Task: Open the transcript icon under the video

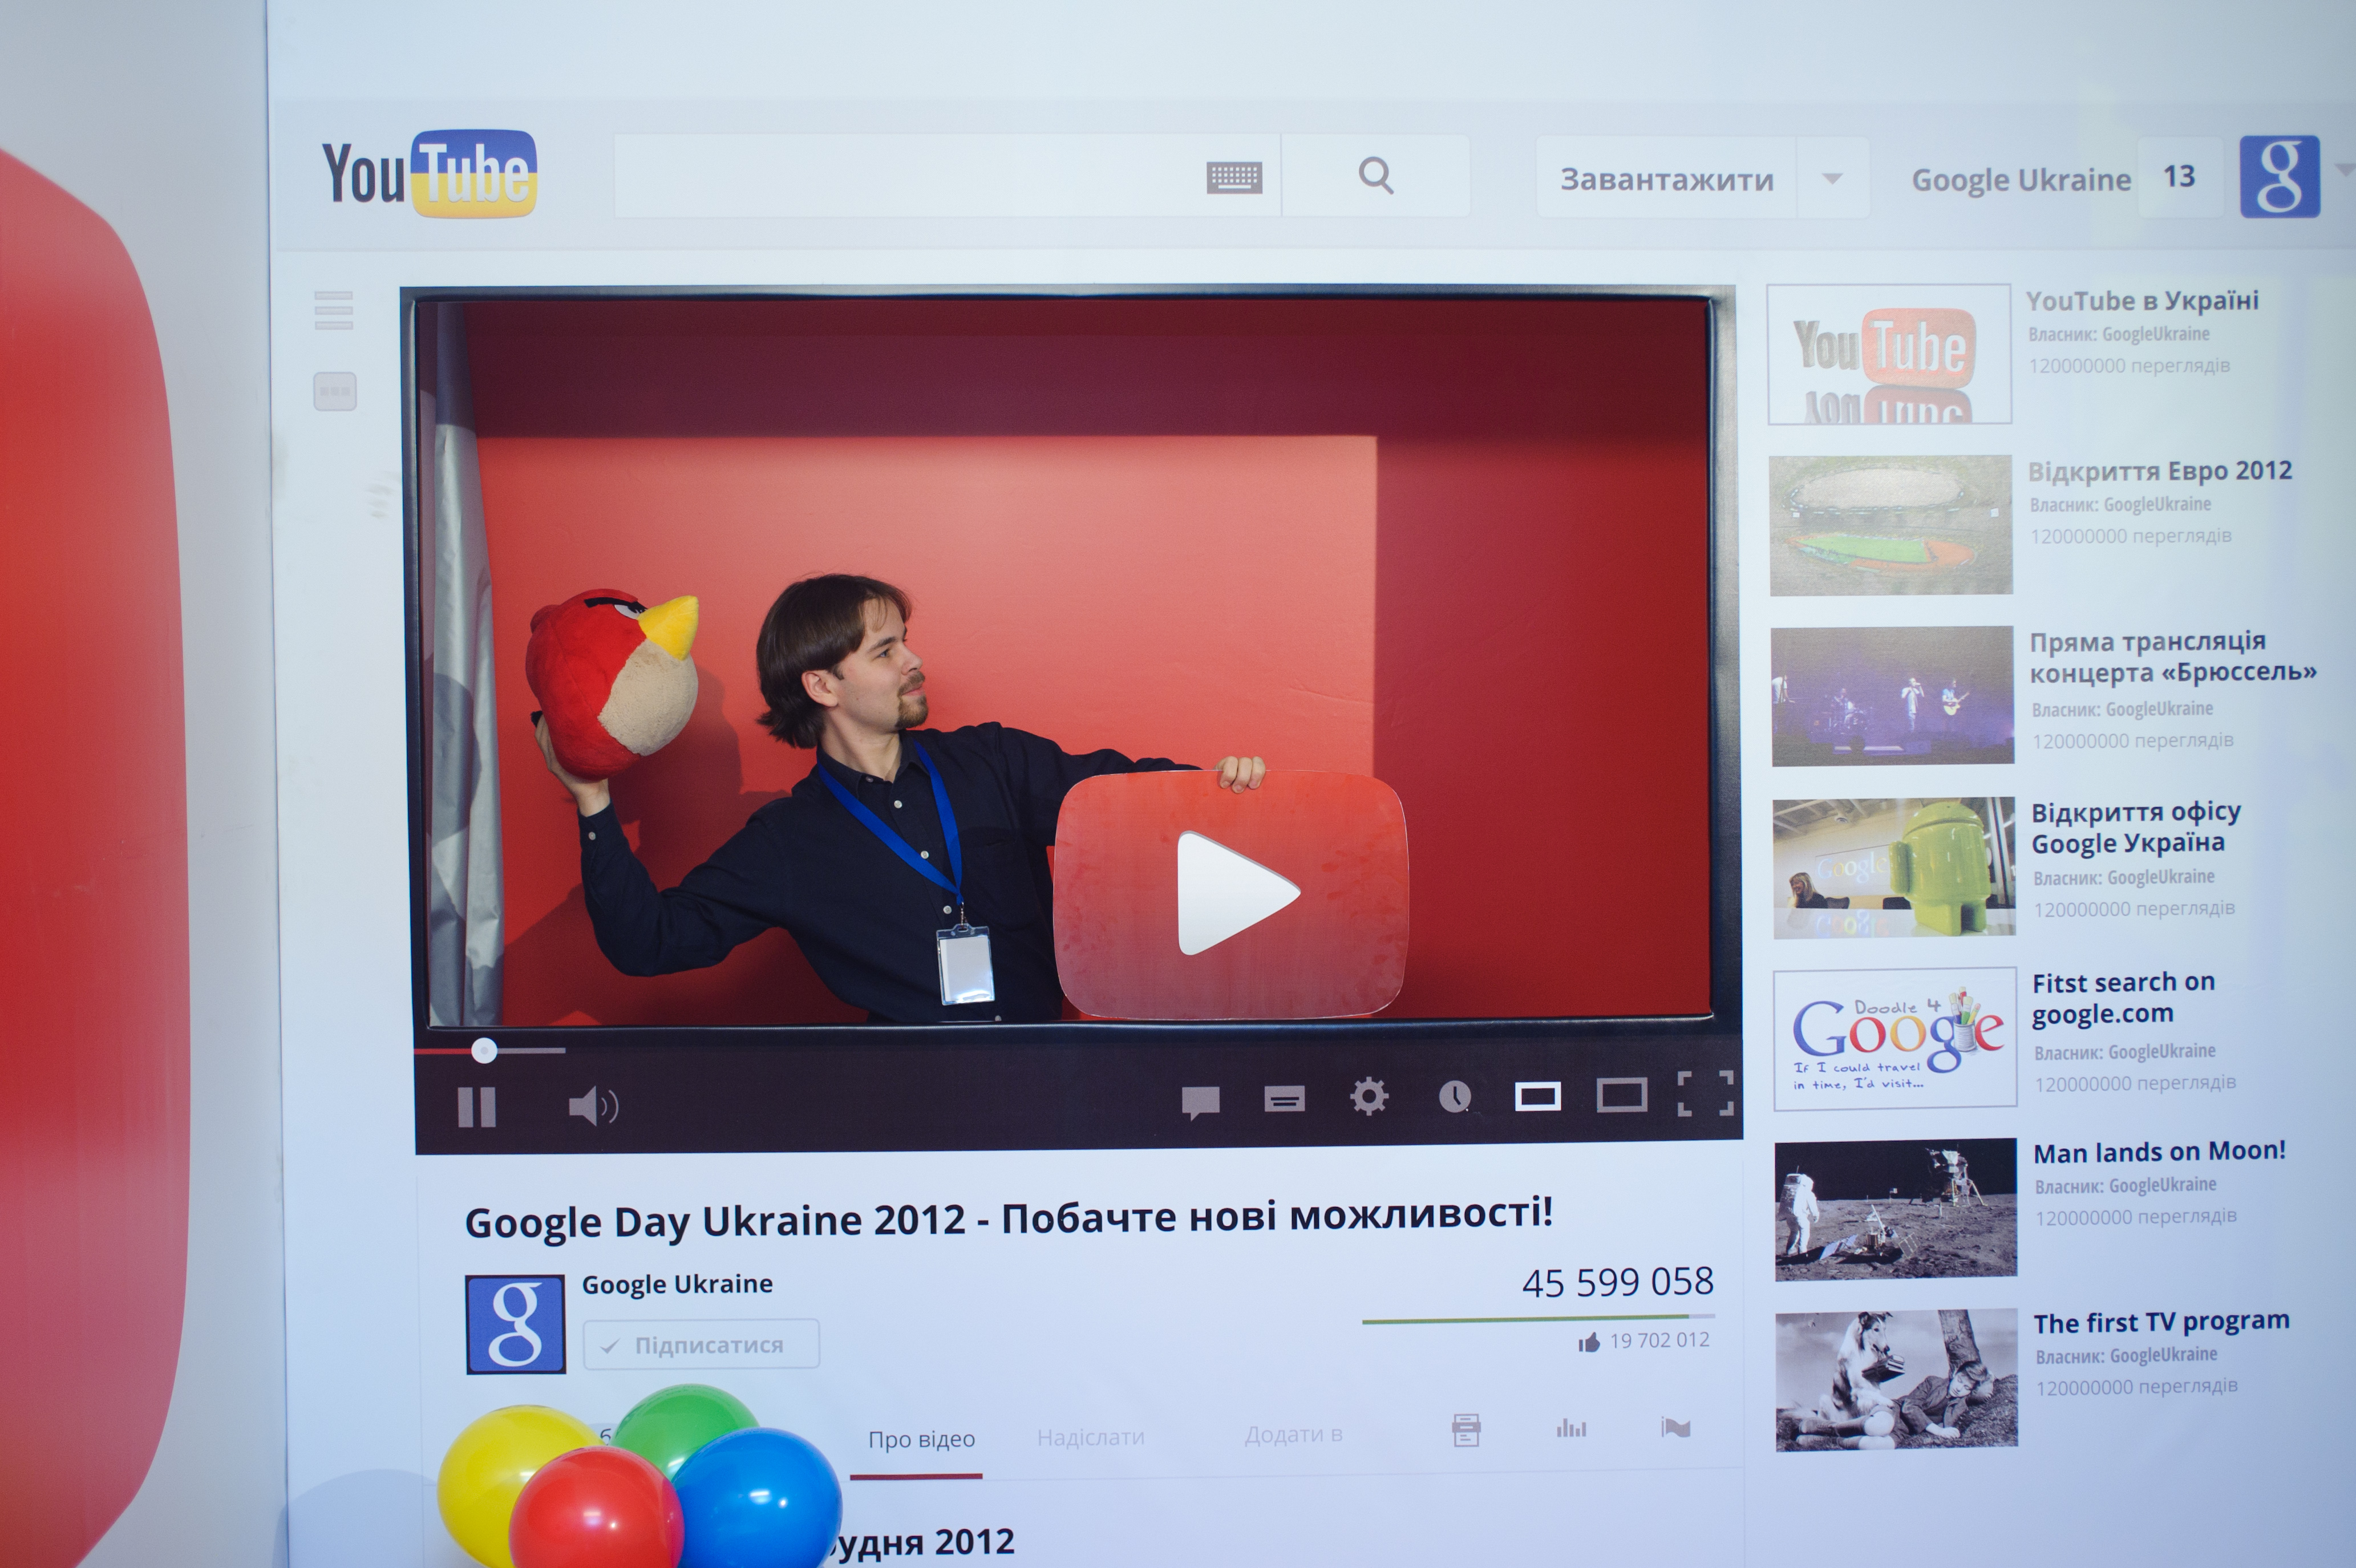Action: 1466,1430
